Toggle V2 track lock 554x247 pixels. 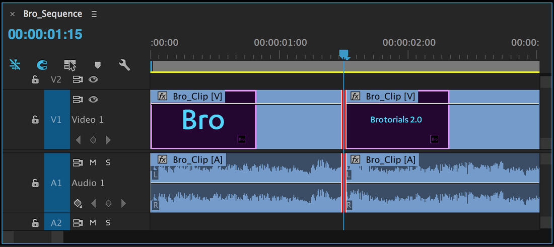[35, 80]
